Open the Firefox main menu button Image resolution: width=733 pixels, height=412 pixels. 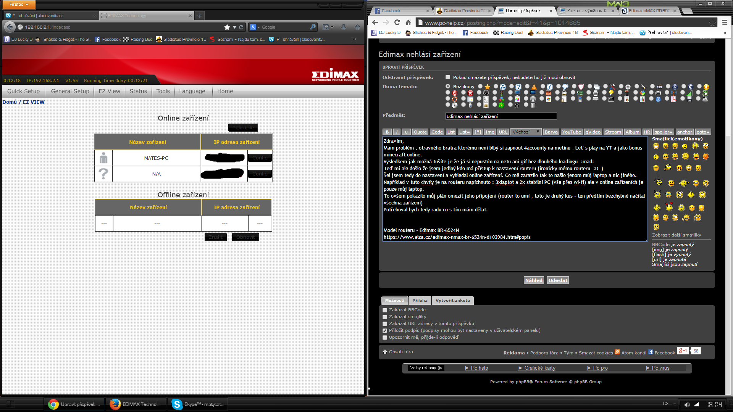(18, 4)
